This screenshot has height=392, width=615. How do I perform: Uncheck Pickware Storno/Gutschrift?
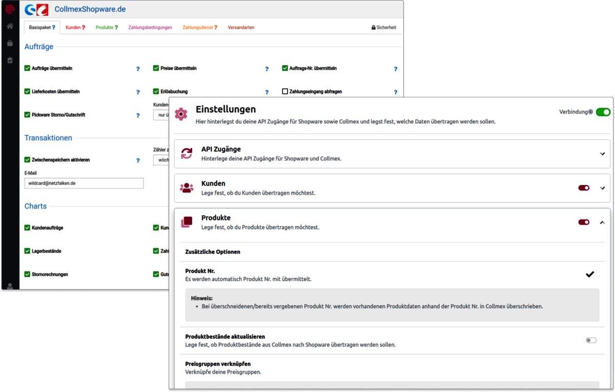(x=27, y=115)
